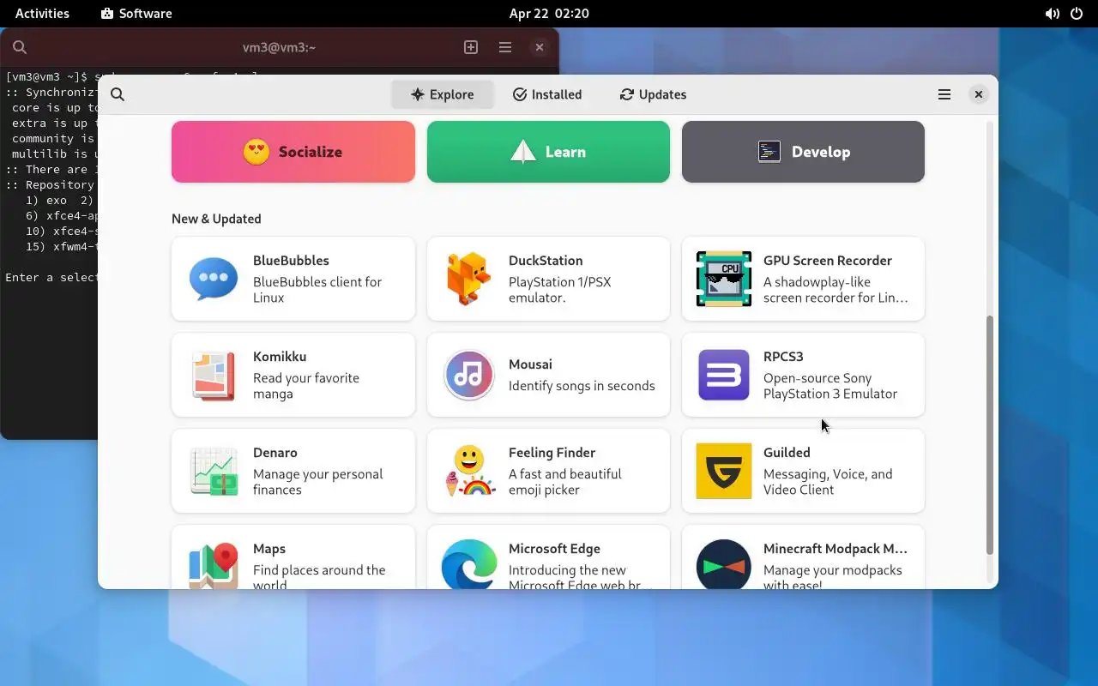Screen dimensions: 1098x686
Task: Click the Software window vertical scrollbar
Action: tap(989, 435)
